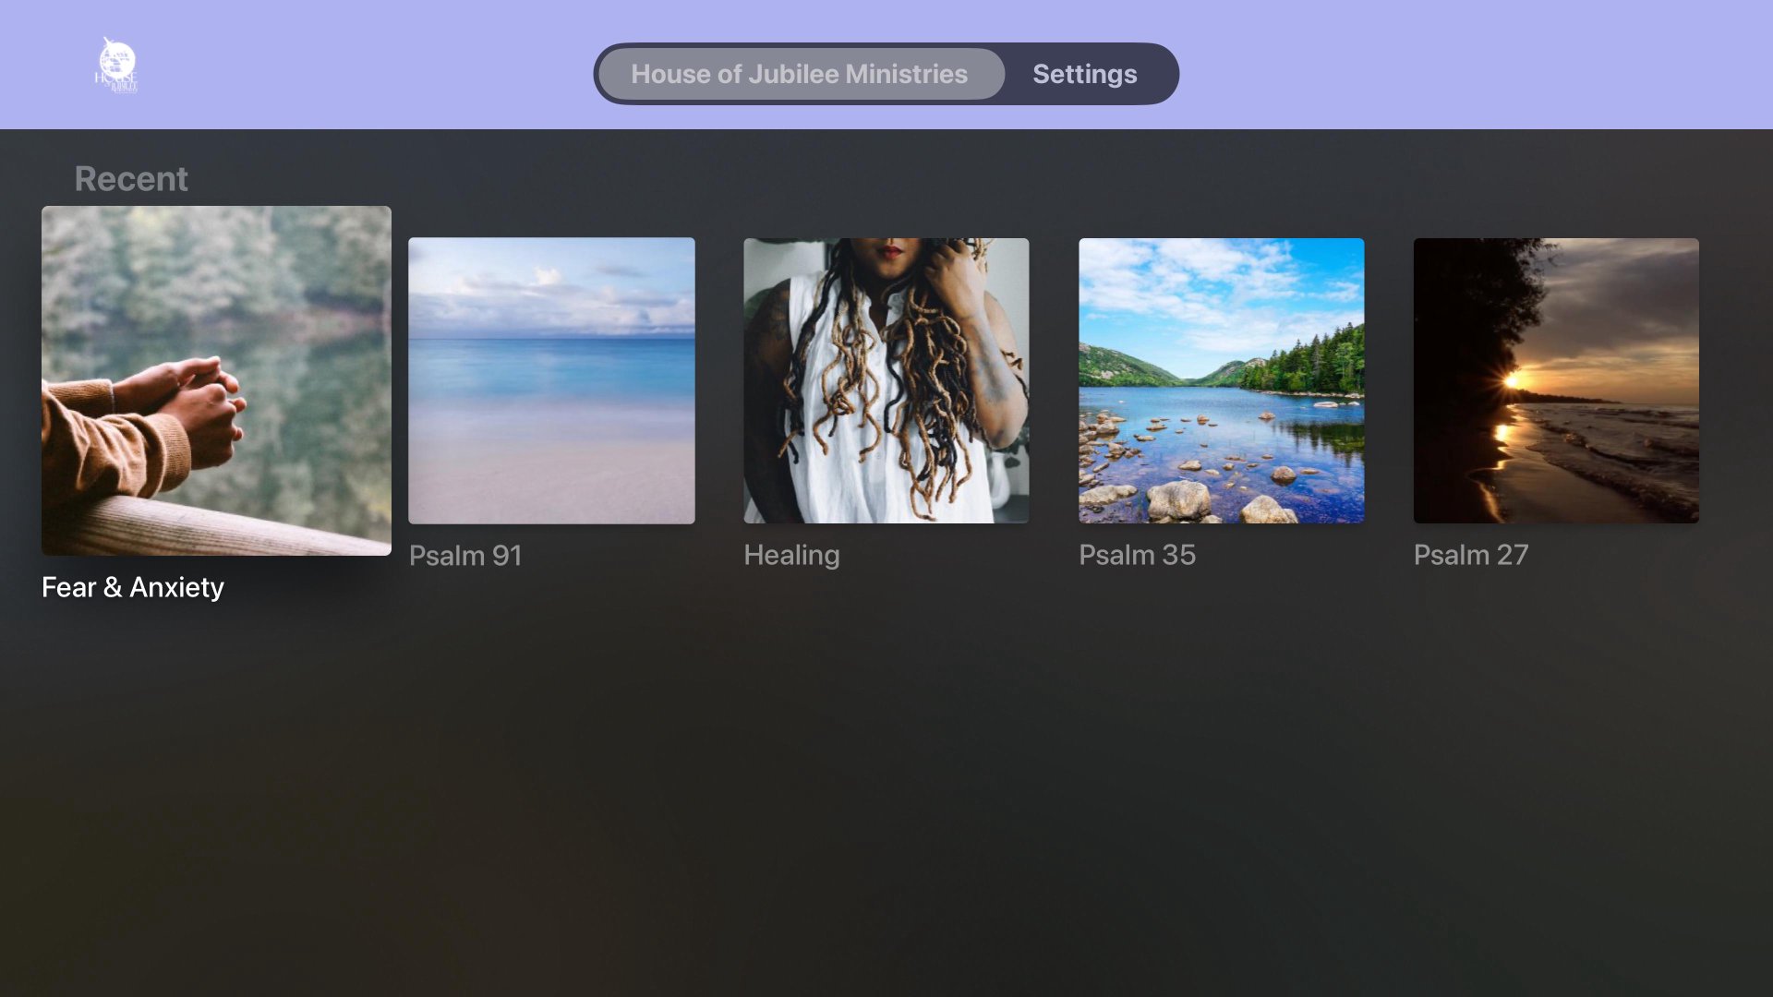Click the Recent section heading

click(x=131, y=178)
